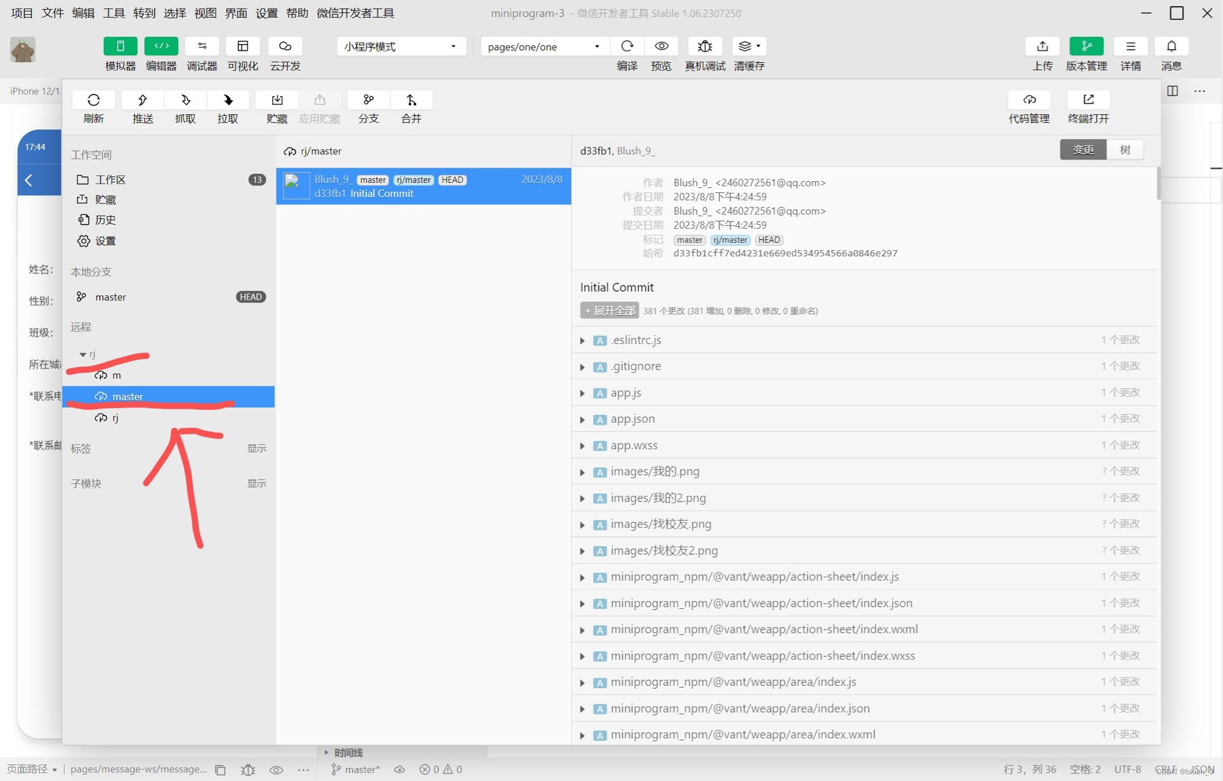Viewport: 1223px width, 781px height.
Task: Open the details (详情) panel
Action: point(1130,46)
